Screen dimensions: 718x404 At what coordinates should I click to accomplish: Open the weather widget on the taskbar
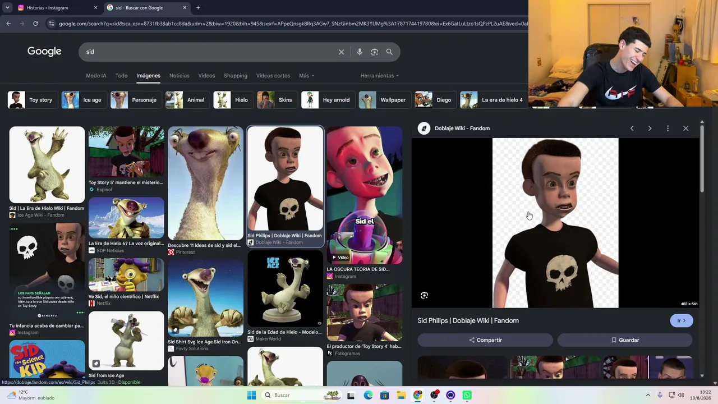click(30, 395)
